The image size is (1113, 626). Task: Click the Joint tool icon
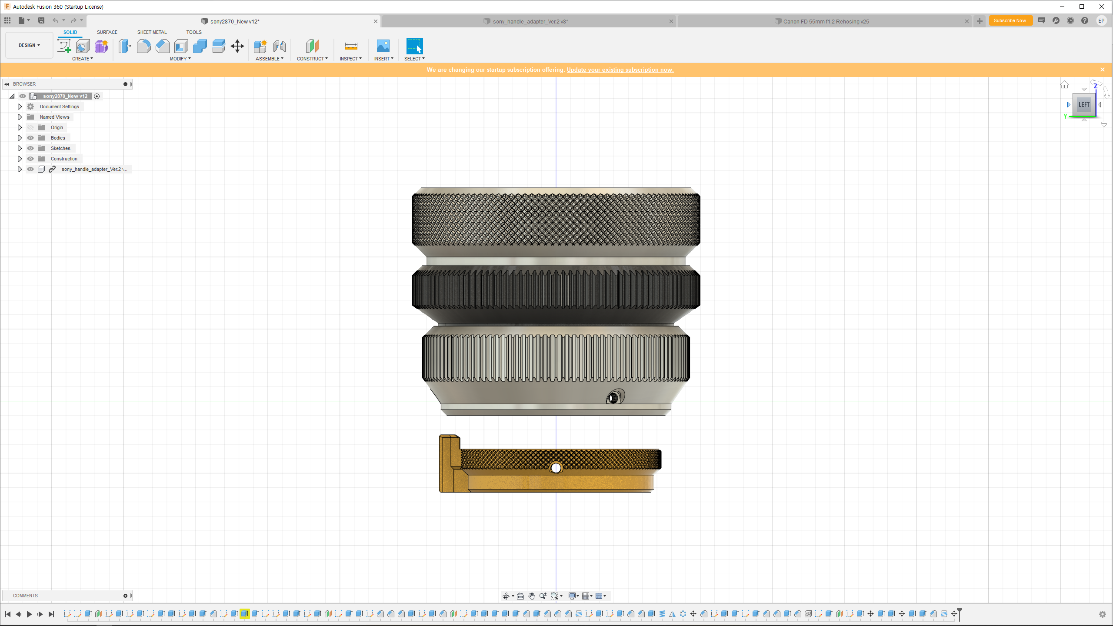(x=280, y=46)
